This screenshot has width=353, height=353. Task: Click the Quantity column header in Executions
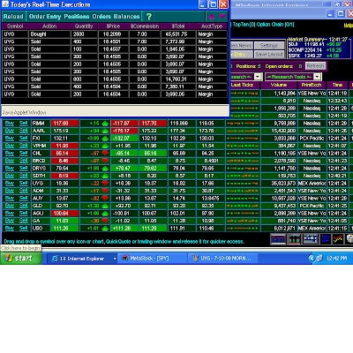pos(84,26)
